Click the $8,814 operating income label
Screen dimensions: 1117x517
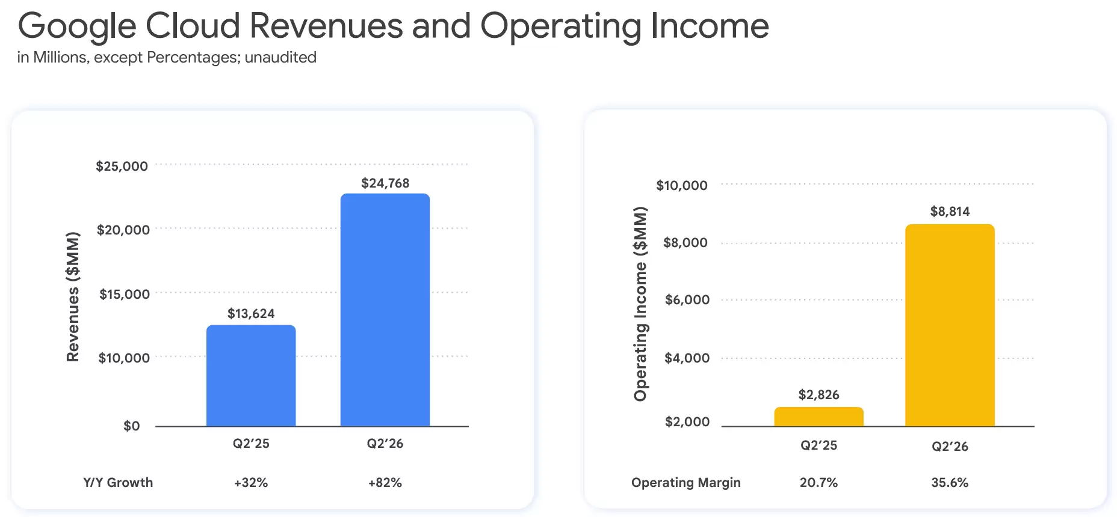pyautogui.click(x=950, y=211)
